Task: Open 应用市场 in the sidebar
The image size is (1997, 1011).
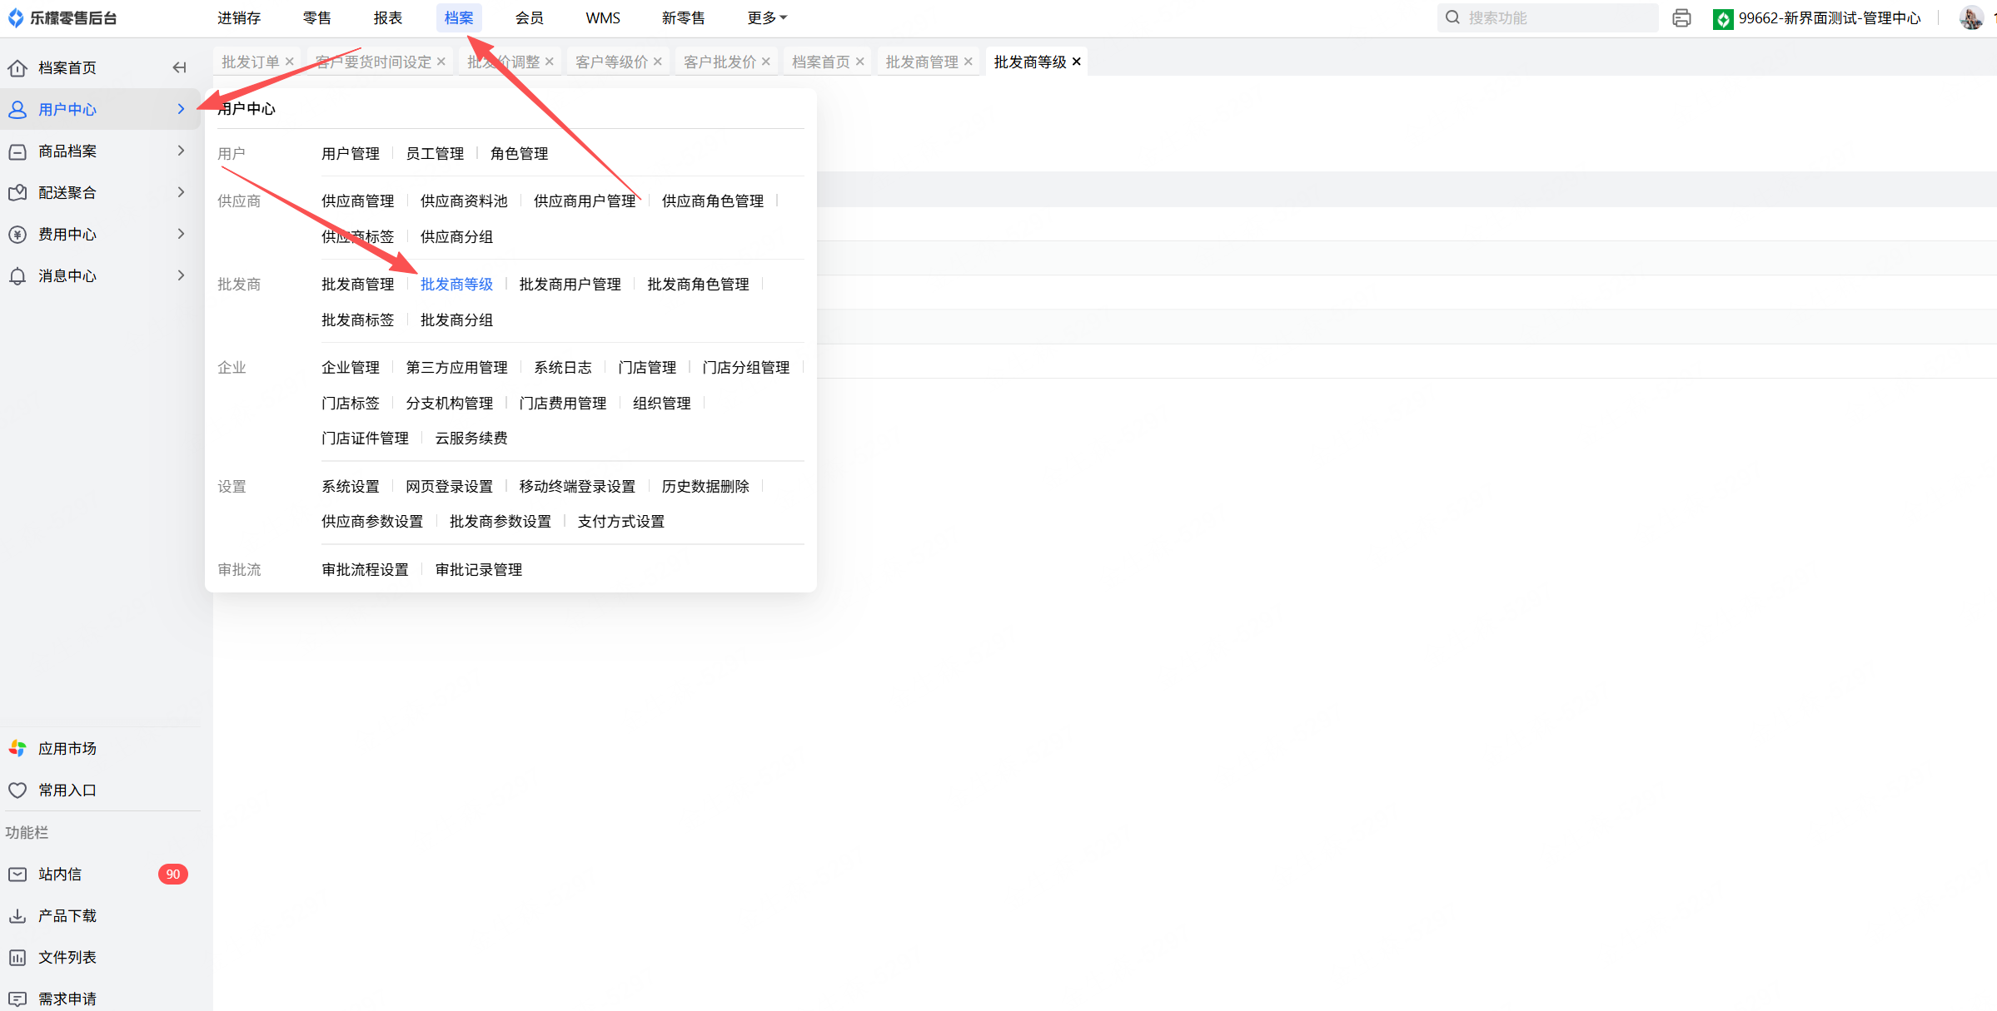Action: [67, 748]
